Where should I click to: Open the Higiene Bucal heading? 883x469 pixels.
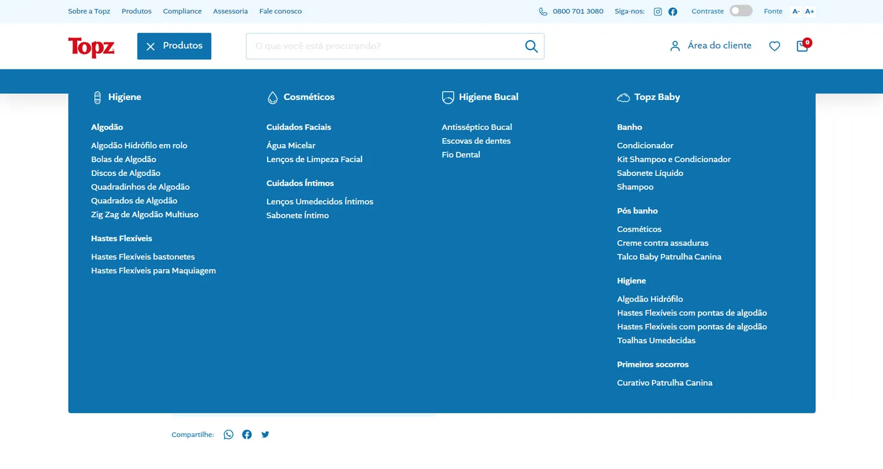pos(488,97)
